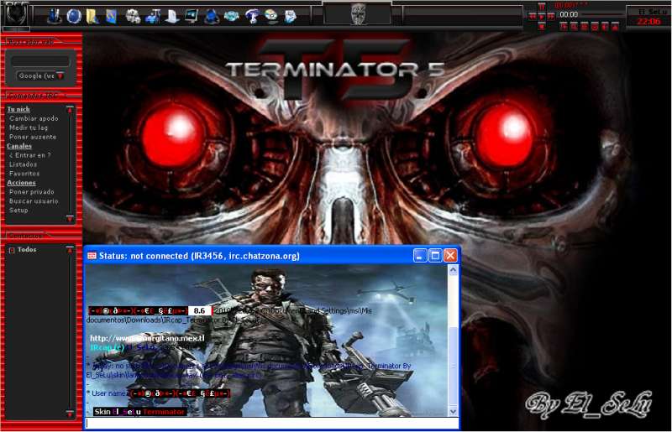Viewport: 672px width, 432px height.
Task: Open the CD disc toolbar icon
Action: pyautogui.click(x=271, y=16)
